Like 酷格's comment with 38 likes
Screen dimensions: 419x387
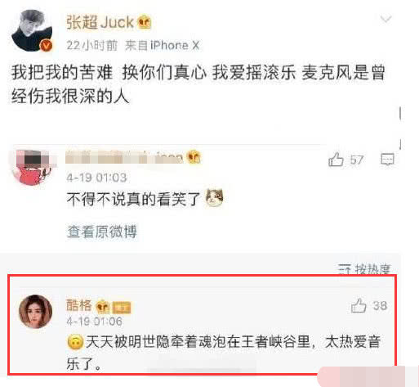(359, 305)
